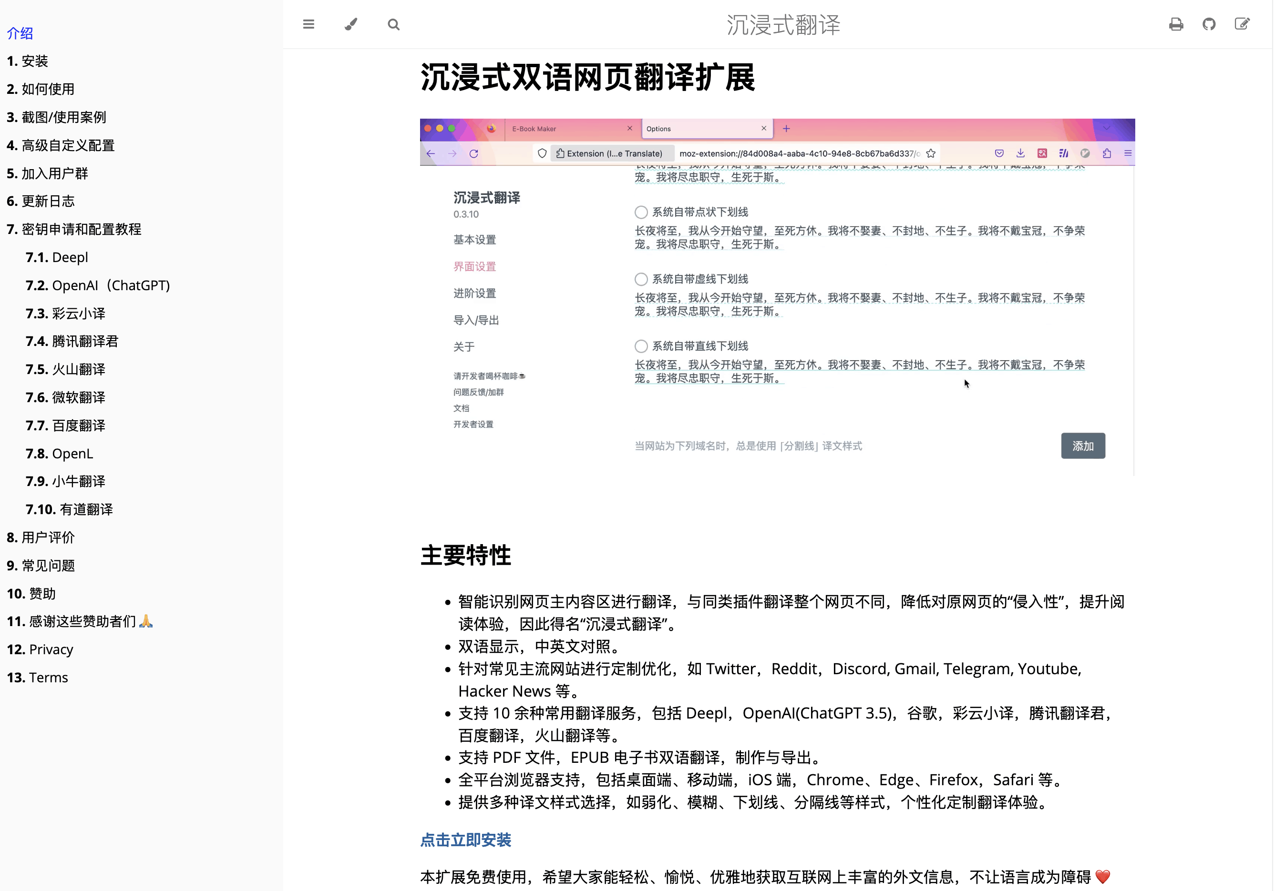
Task: Open subsection 7.8. OpenL
Action: [60, 454]
